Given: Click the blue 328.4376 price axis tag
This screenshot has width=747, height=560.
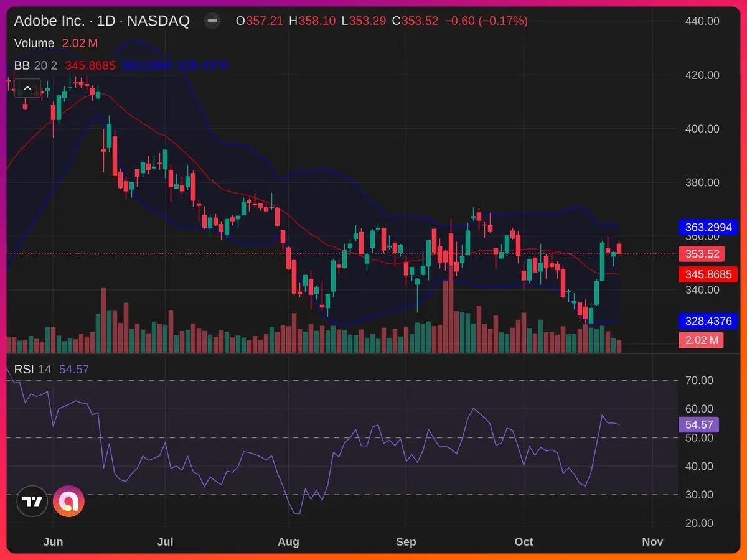Looking at the screenshot, I should 708,321.
